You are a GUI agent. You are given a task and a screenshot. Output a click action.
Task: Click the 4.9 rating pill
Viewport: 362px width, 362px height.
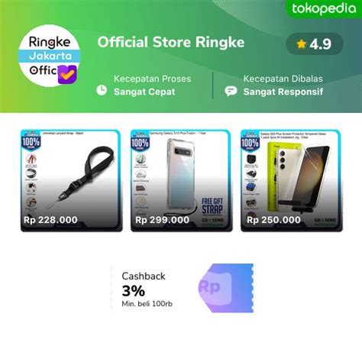315,44
